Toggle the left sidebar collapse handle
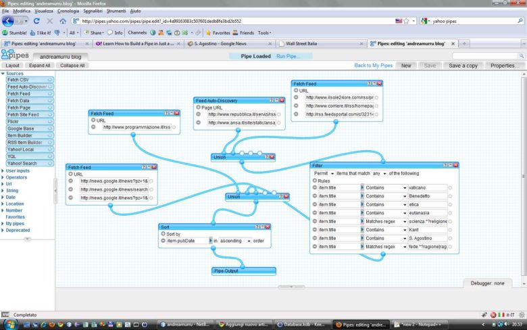The image size is (527, 330). point(27,239)
